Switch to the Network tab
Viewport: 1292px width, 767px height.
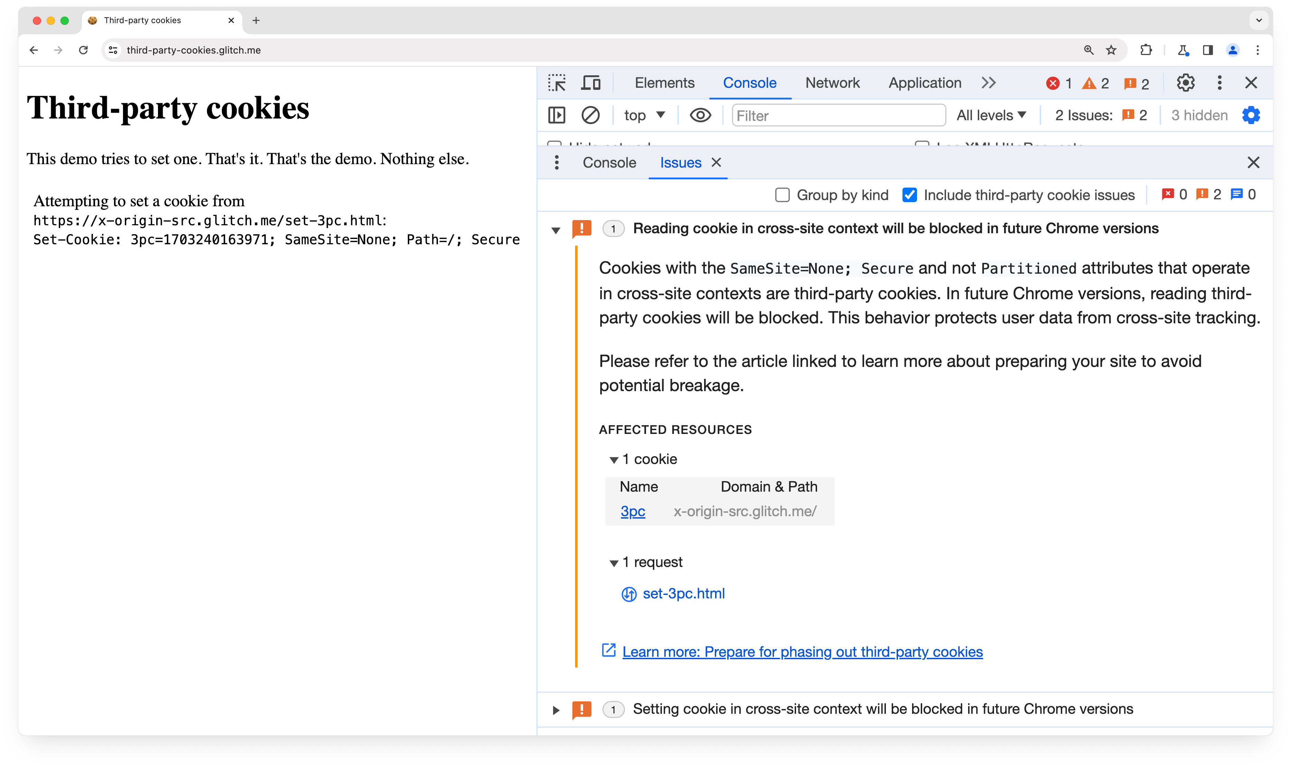pyautogui.click(x=833, y=83)
